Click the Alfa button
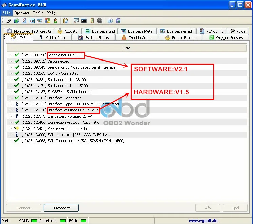This screenshot has height=224, width=253. pos(208,208)
